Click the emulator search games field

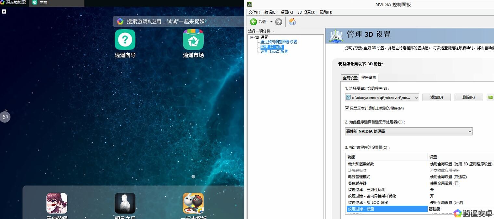click(166, 21)
